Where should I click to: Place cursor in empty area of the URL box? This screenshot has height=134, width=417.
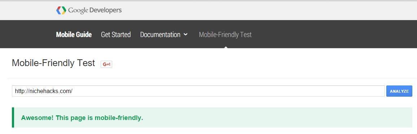point(229,91)
